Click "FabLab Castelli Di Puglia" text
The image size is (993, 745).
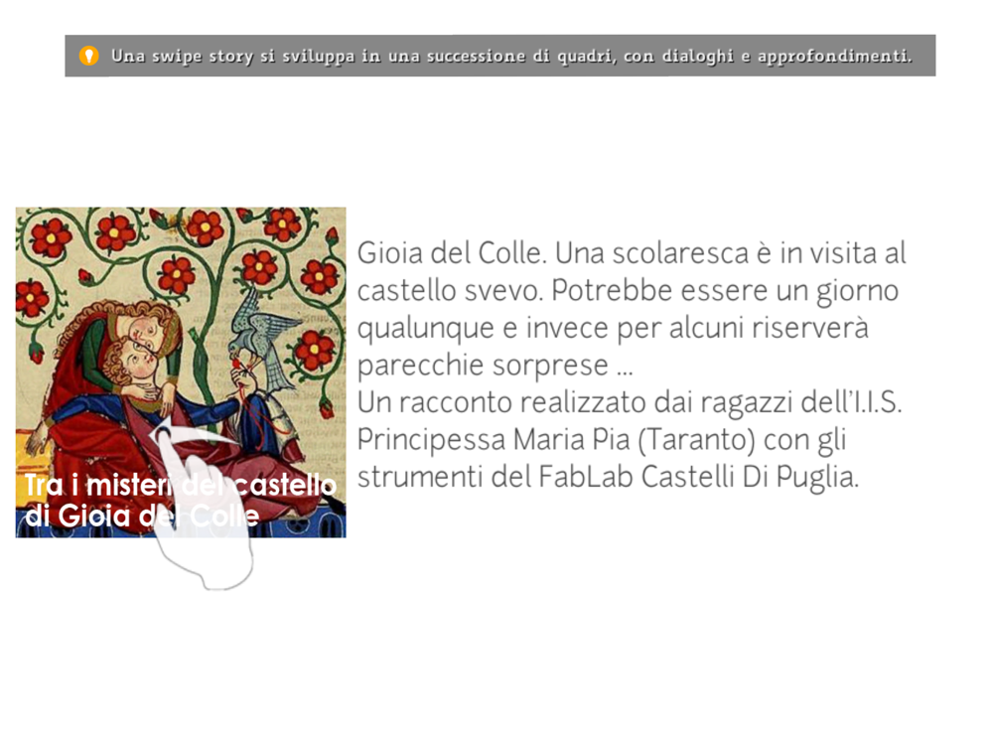(x=698, y=477)
